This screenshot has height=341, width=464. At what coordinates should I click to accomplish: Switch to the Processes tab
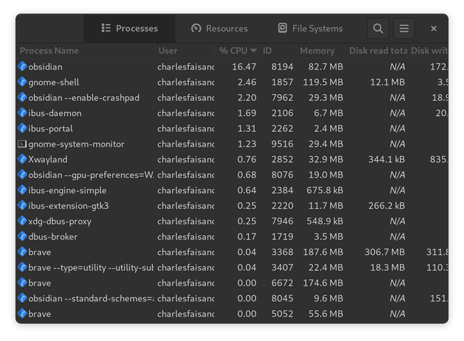tap(129, 29)
